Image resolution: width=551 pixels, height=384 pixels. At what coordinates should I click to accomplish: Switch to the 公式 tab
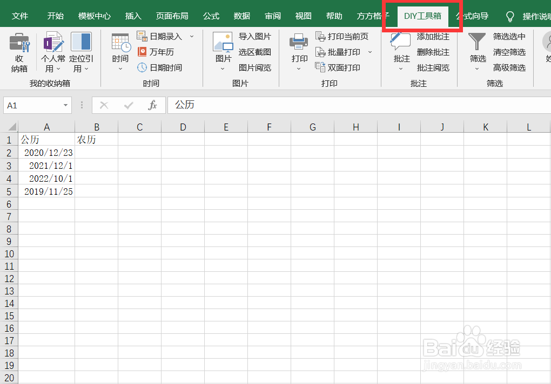pos(211,16)
